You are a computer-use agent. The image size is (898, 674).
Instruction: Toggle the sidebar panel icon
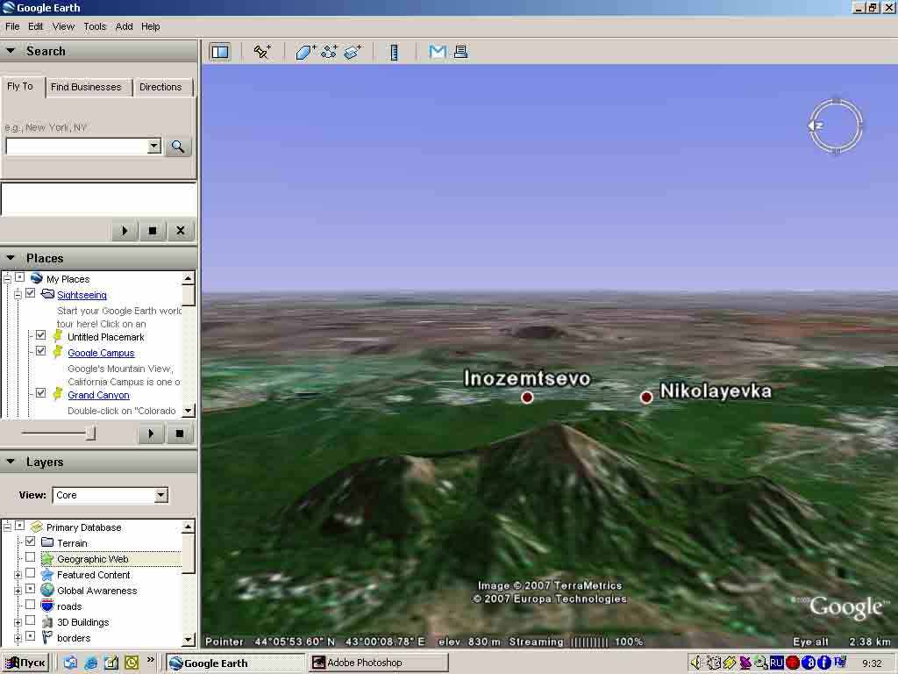pyautogui.click(x=220, y=52)
